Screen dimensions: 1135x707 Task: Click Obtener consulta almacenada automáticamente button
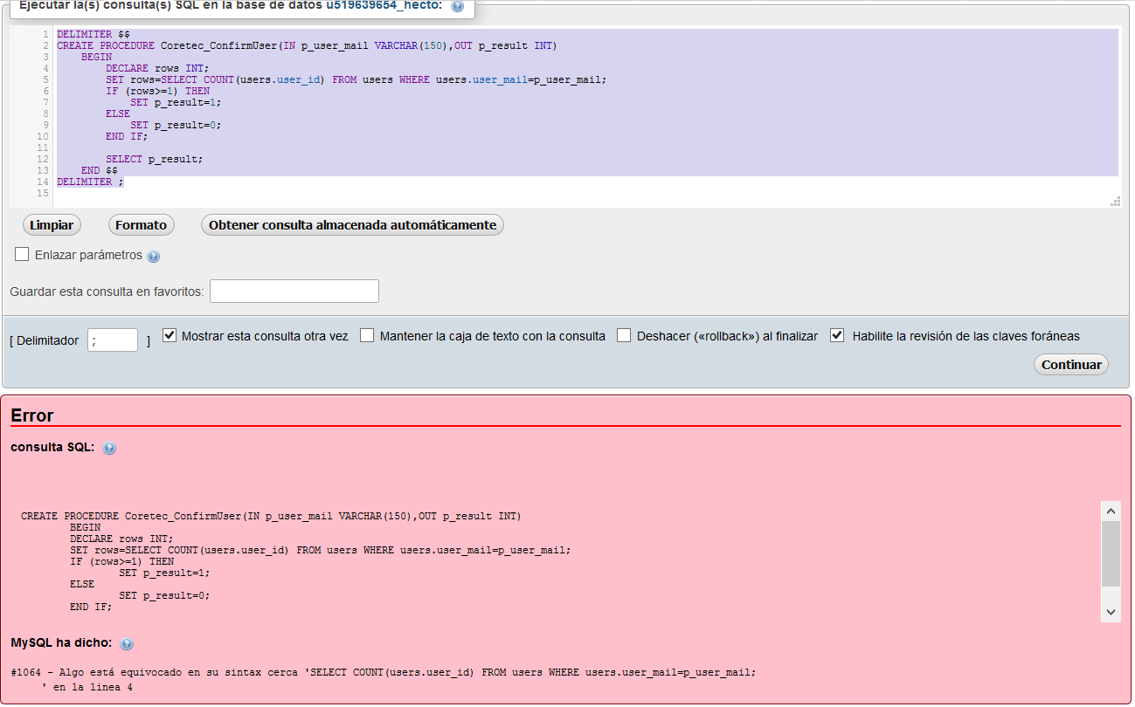click(x=352, y=225)
